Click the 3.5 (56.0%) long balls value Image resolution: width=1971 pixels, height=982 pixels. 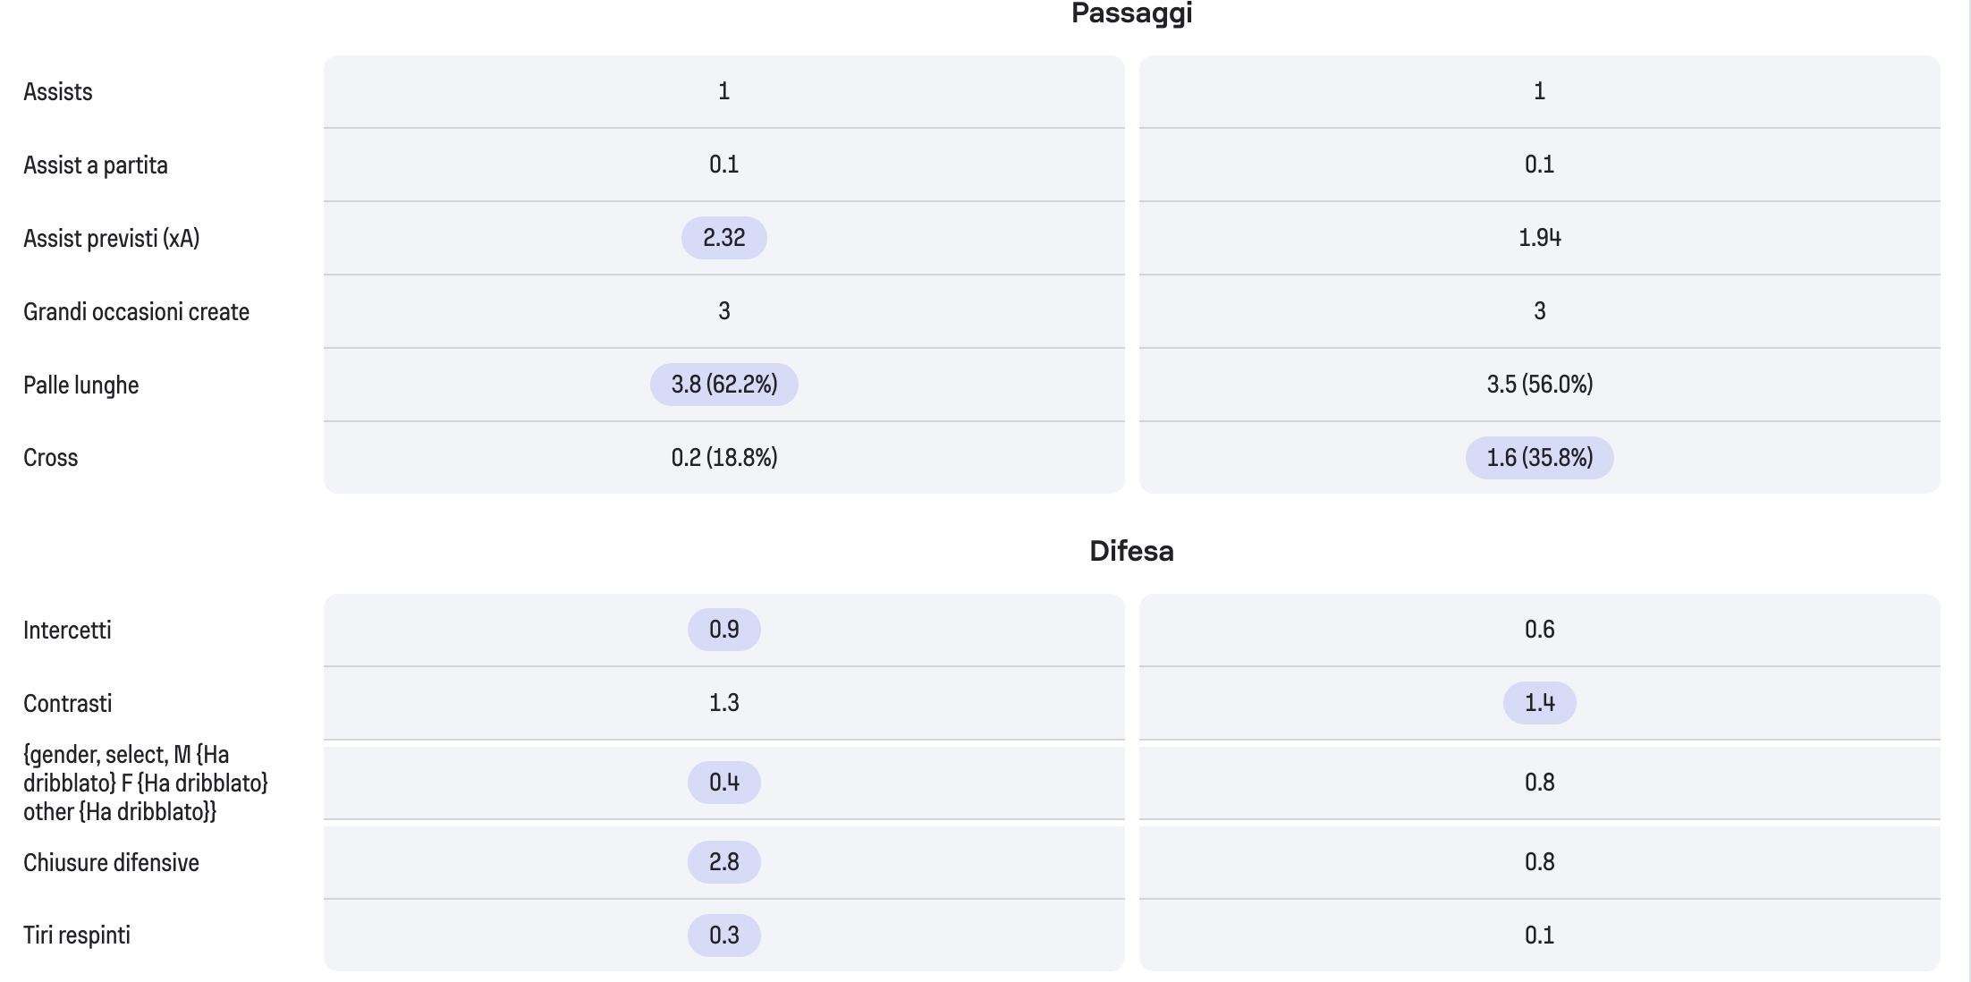pos(1539,385)
